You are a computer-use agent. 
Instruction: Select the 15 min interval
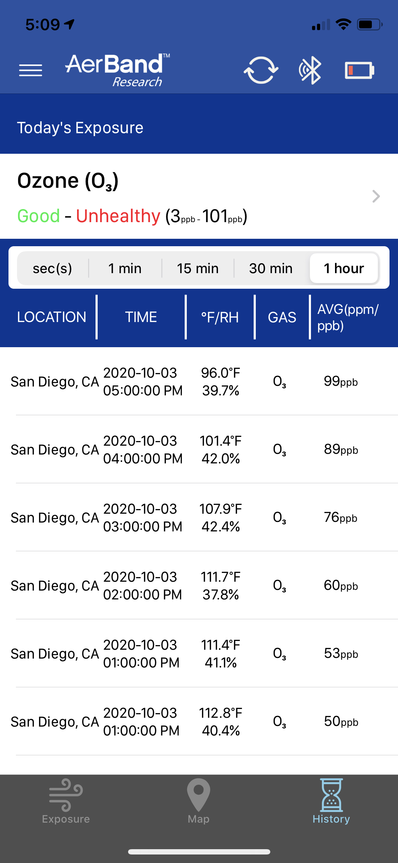pyautogui.click(x=198, y=268)
